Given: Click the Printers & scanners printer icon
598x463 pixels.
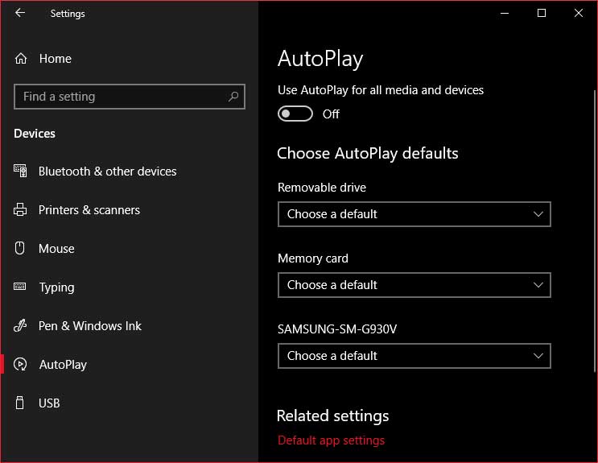Looking at the screenshot, I should [20, 209].
